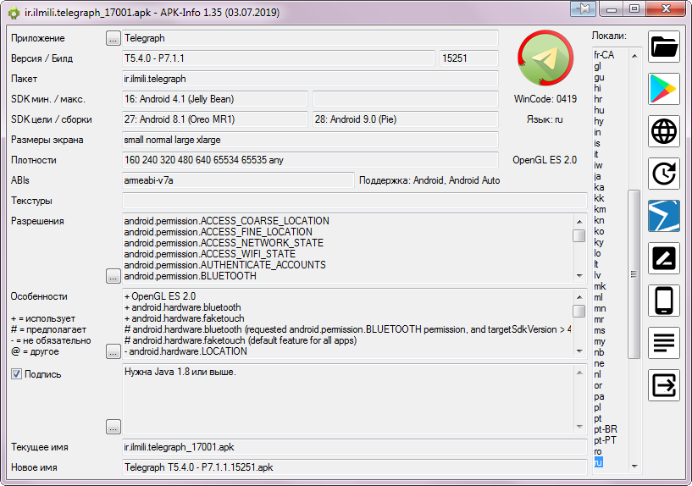Click the Java 1.8 signature message text
This screenshot has width=692, height=486.
tap(180, 372)
